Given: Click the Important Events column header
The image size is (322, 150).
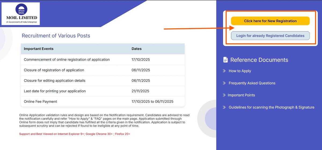Looking at the screenshot, I should pos(39,49).
